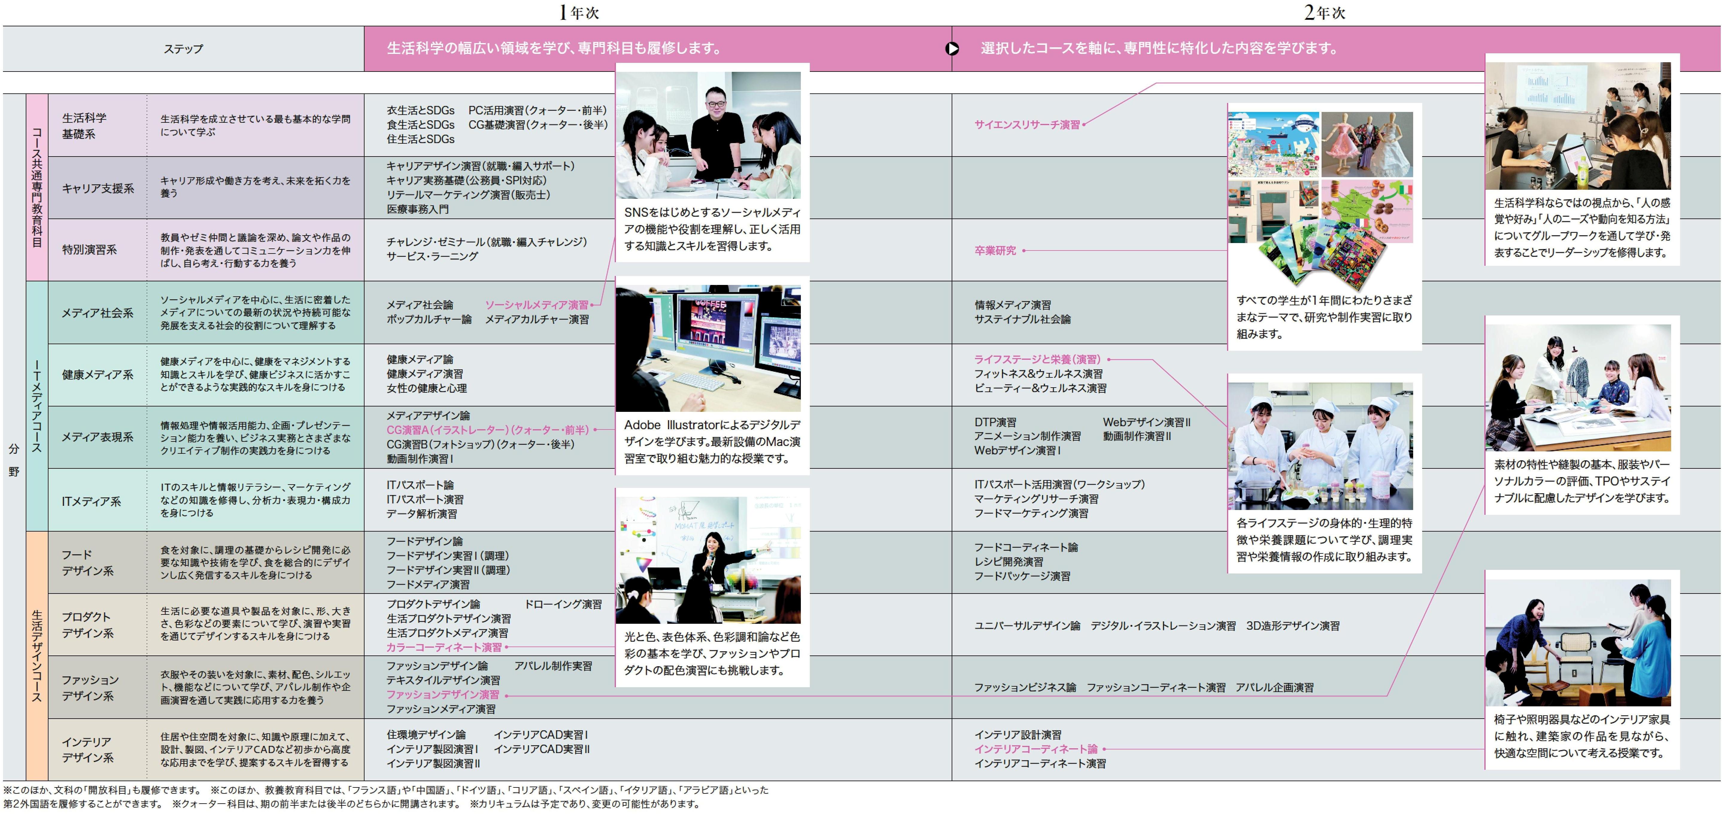Open the fashion design table discussion photo

(1578, 388)
